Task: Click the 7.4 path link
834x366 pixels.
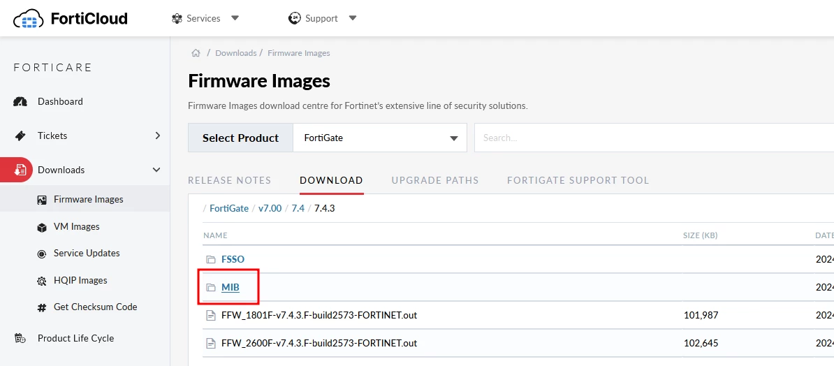Action: 298,209
